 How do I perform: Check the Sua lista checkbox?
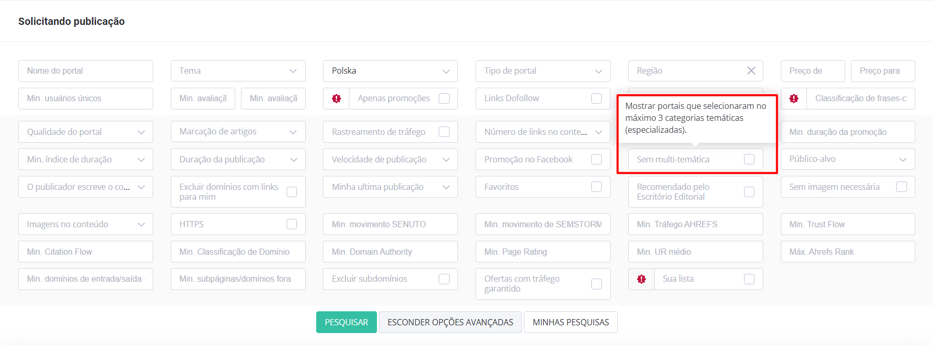point(749,279)
